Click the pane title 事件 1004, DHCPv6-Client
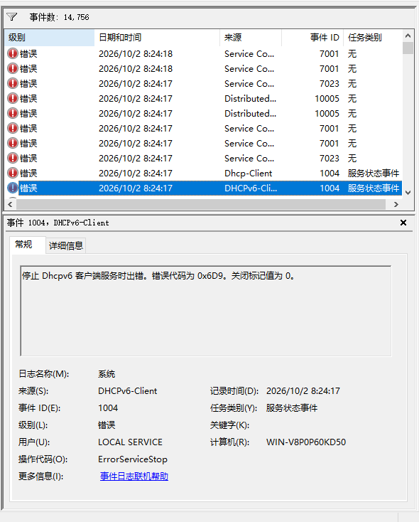The image size is (419, 522). [58, 223]
